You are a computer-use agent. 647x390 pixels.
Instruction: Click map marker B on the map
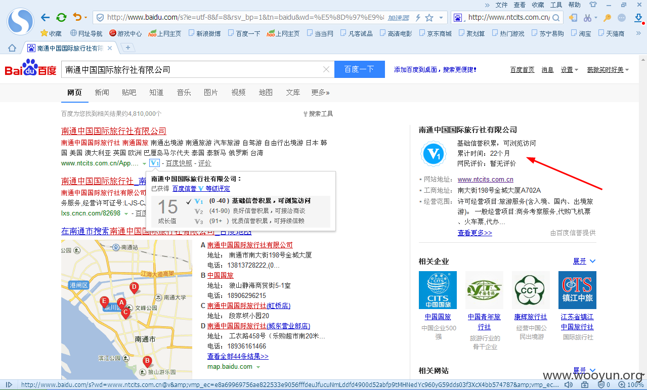coord(147,362)
